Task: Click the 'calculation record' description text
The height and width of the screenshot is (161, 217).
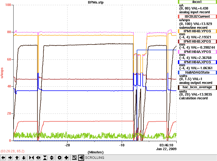Action: click(193, 98)
